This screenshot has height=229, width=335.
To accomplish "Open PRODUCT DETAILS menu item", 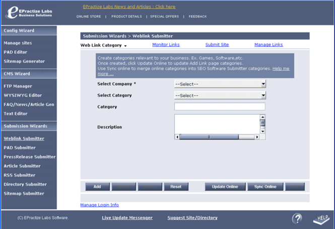I will pos(126,17).
